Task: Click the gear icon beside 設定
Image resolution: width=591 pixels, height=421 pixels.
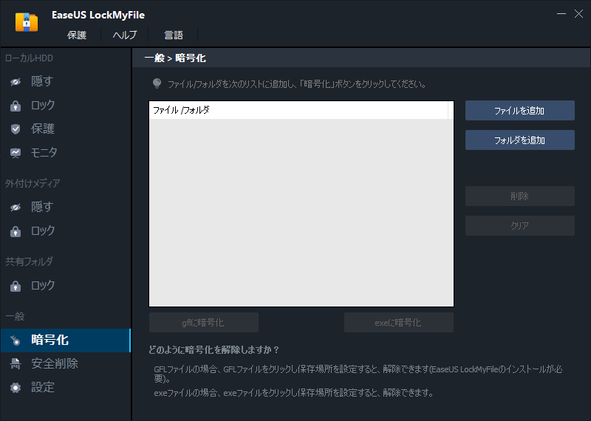Action: [x=16, y=388]
